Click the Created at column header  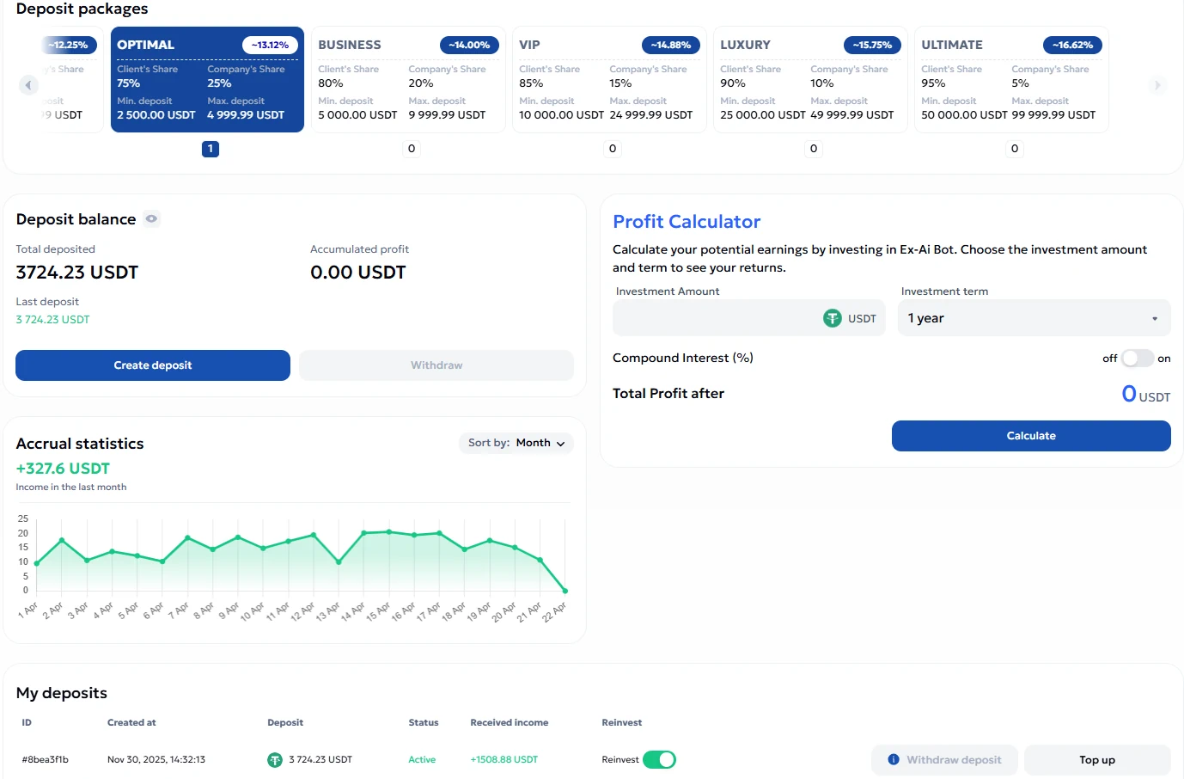click(x=131, y=723)
